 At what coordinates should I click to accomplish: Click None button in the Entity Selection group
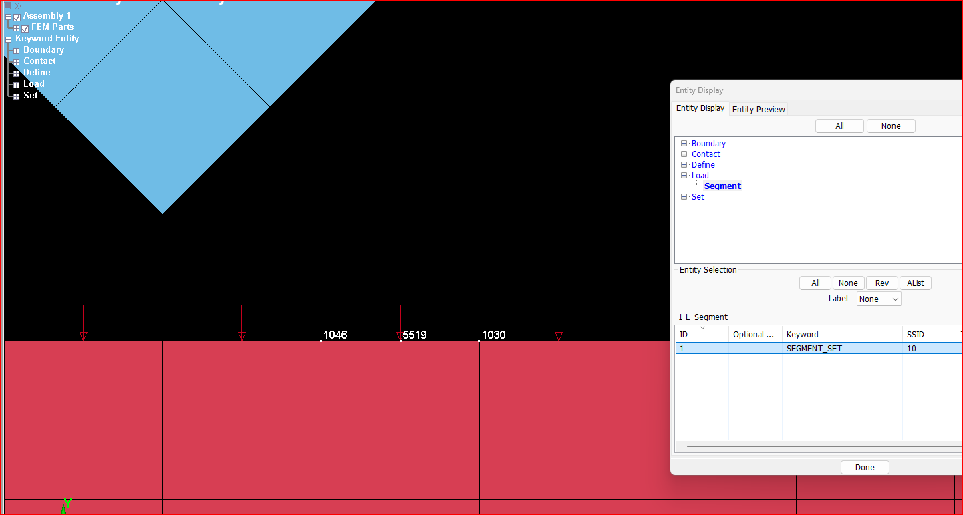pos(848,283)
